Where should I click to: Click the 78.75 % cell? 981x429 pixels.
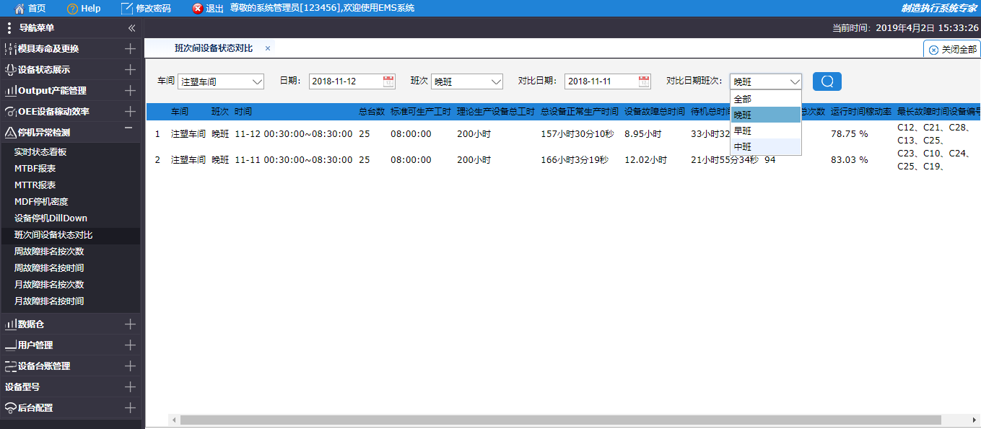850,134
